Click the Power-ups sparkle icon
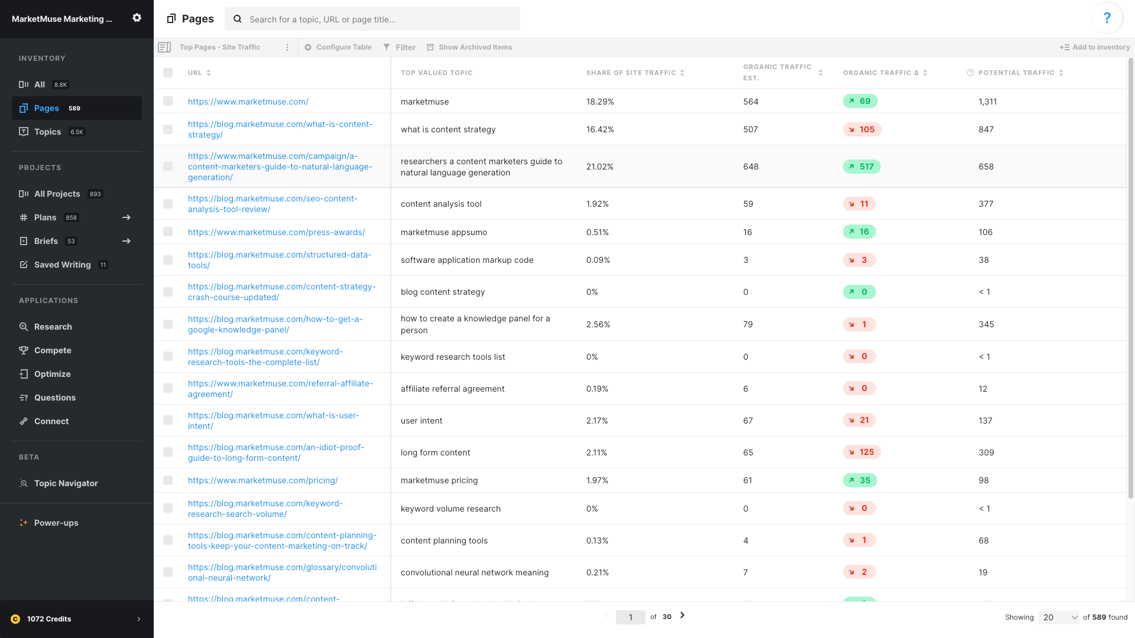This screenshot has height=638, width=1135. click(x=24, y=523)
